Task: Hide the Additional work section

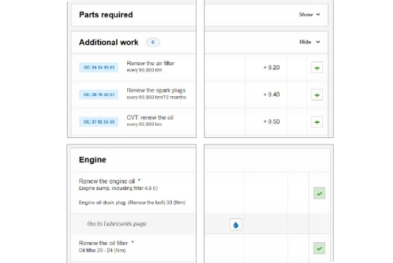Action: coord(310,42)
